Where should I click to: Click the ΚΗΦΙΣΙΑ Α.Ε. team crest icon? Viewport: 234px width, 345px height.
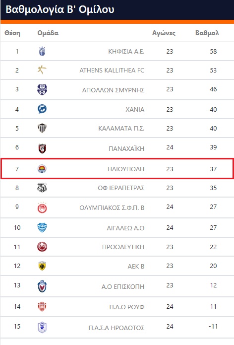coord(42,51)
